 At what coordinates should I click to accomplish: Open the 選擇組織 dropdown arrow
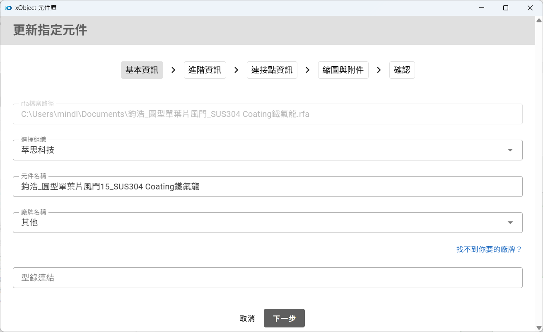(510, 150)
